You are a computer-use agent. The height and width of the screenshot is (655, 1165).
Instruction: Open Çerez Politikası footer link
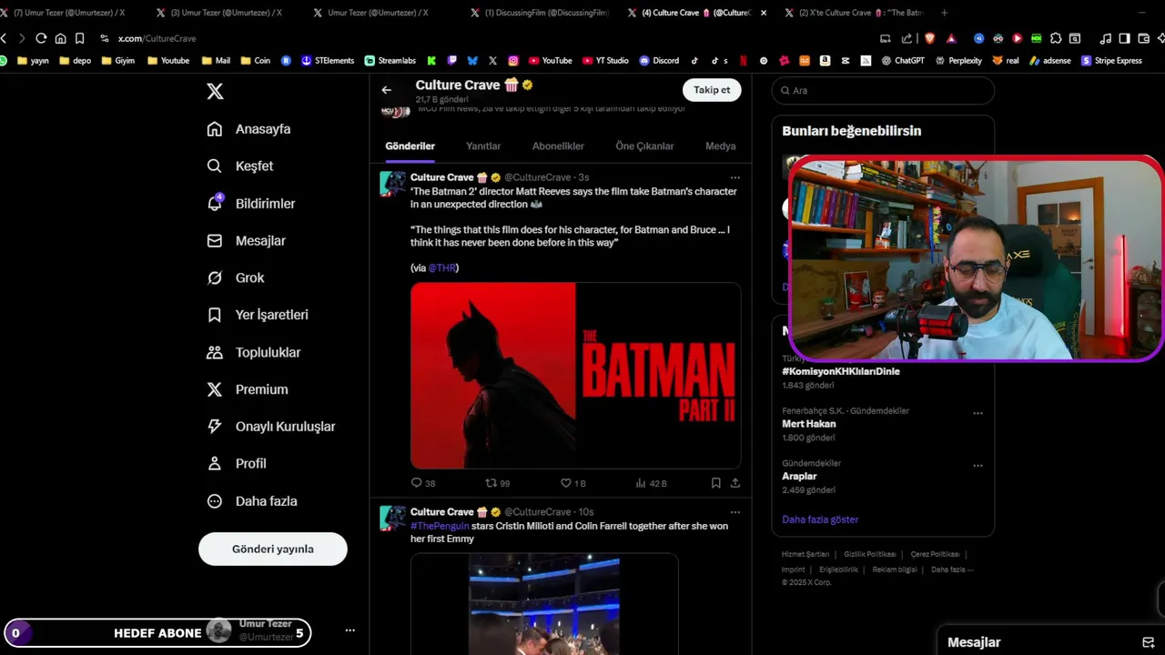point(935,554)
